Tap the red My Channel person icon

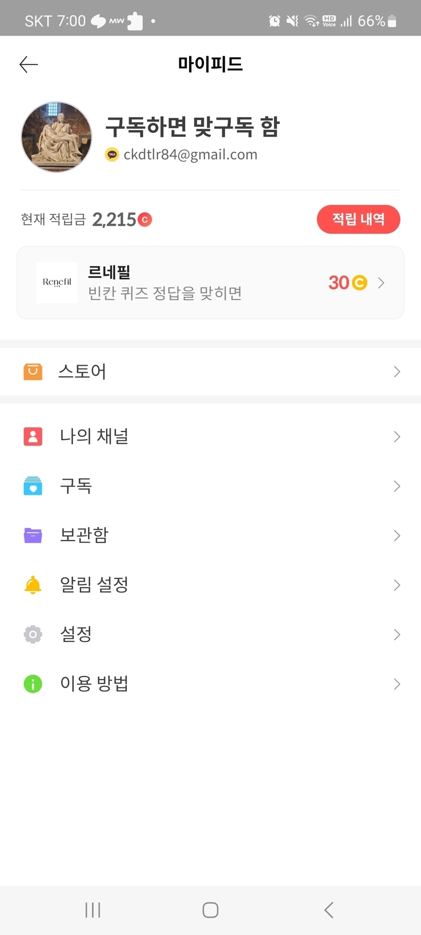pos(33,437)
